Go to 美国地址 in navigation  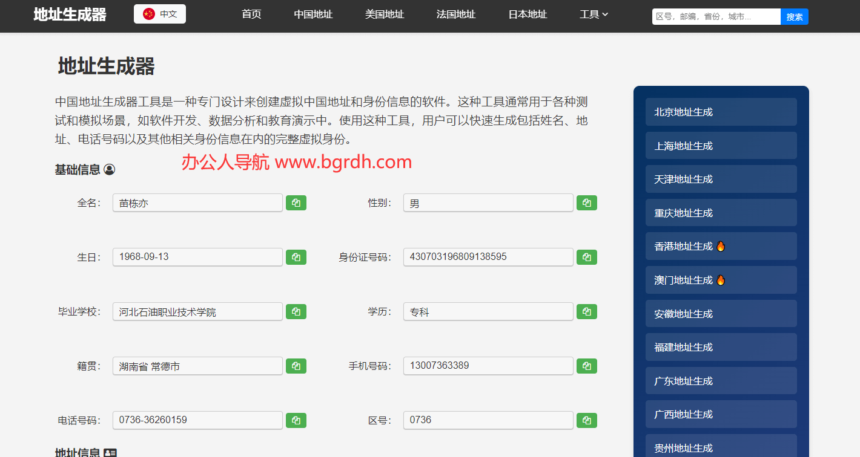[x=385, y=15]
